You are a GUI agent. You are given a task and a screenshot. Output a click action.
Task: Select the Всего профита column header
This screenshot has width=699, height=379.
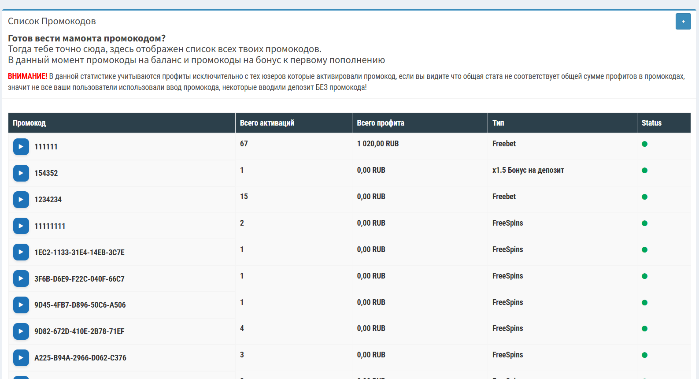point(380,123)
